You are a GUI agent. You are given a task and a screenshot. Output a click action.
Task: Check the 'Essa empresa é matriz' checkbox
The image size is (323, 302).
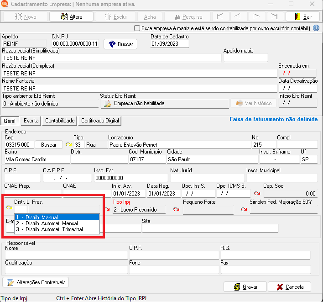(x=137, y=28)
